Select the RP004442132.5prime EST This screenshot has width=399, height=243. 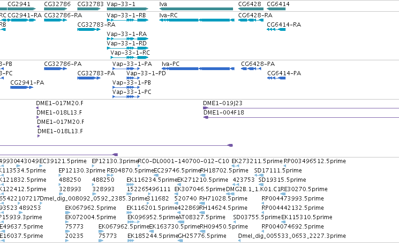[x=293, y=208]
